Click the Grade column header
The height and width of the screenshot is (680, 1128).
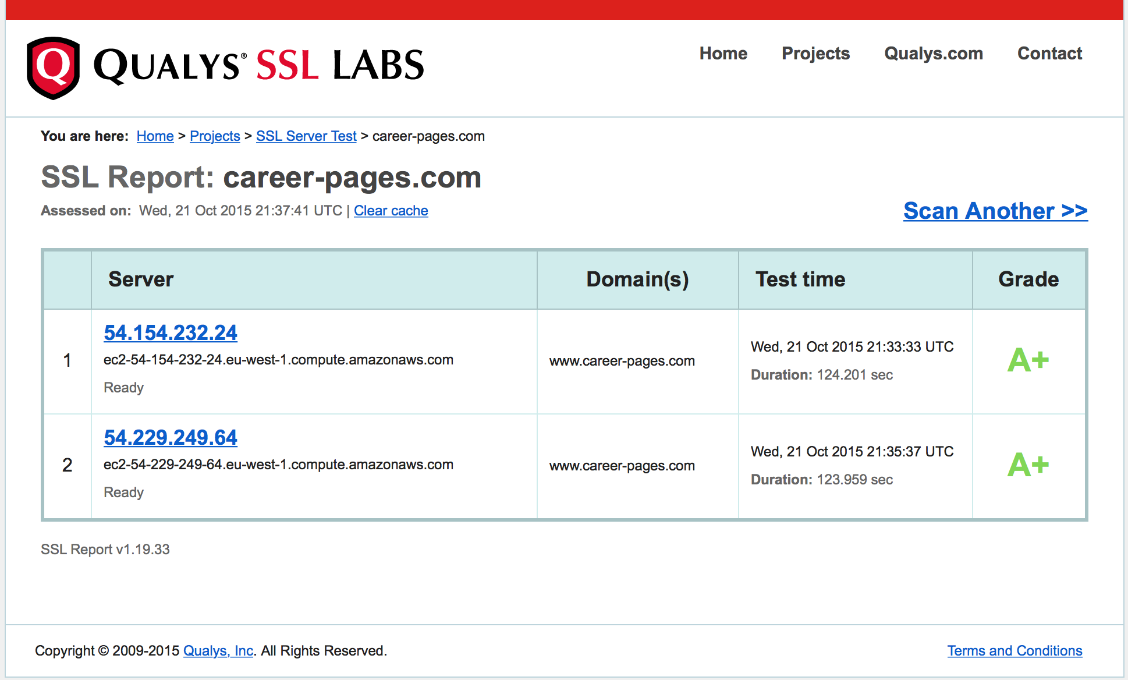click(1028, 279)
